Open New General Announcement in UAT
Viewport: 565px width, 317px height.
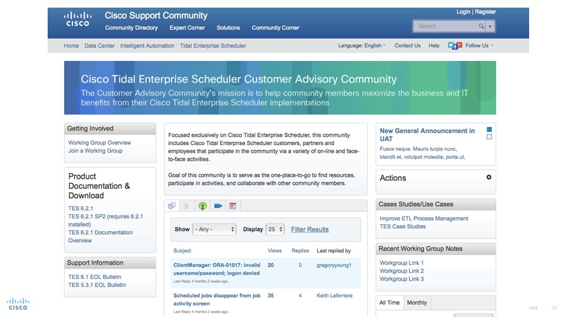point(427,135)
